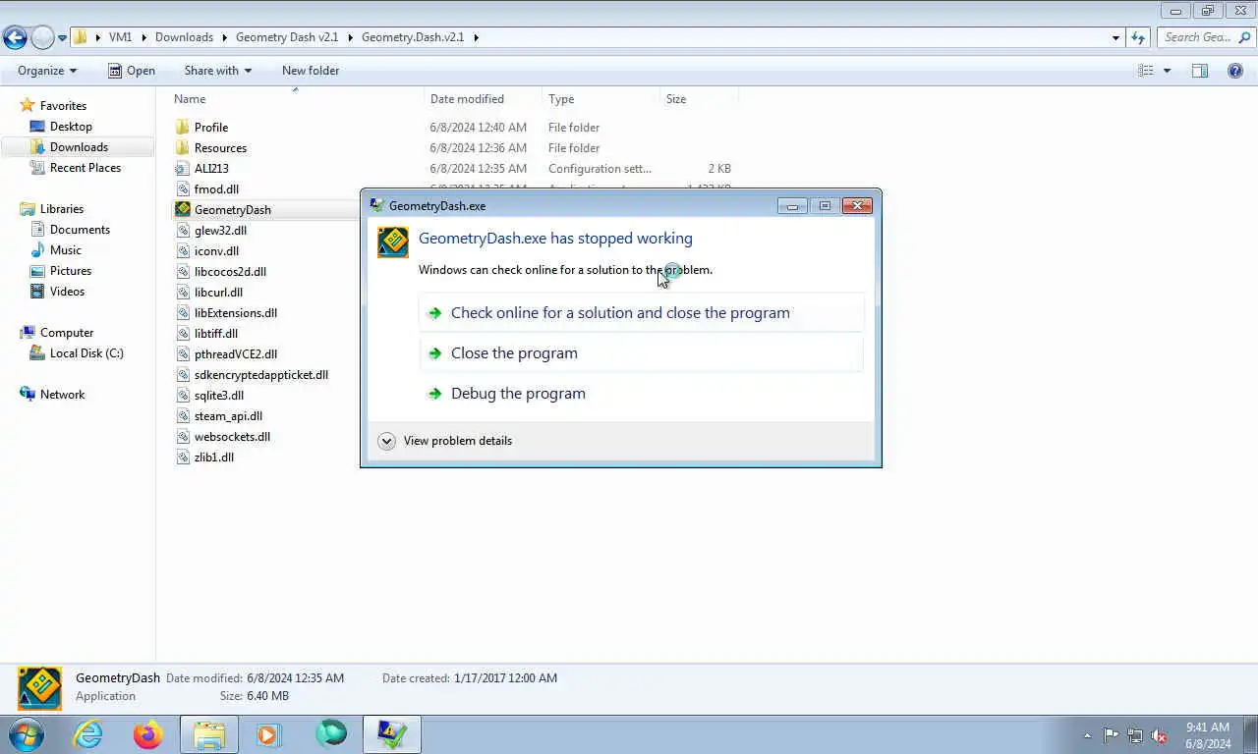Click the blue Help icon

tap(1235, 71)
